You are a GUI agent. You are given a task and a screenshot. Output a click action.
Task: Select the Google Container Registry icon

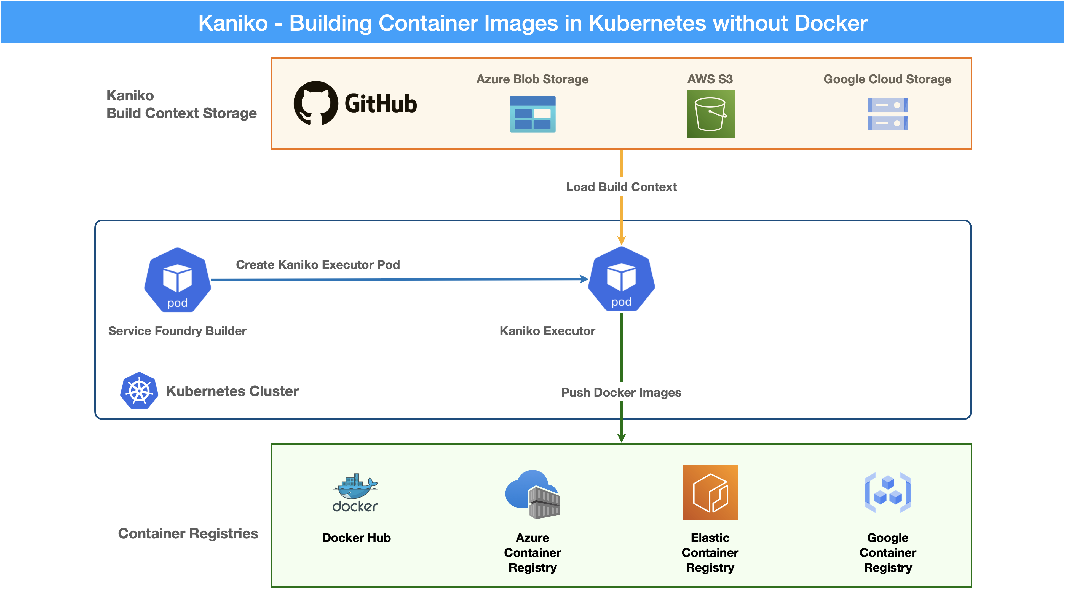888,493
